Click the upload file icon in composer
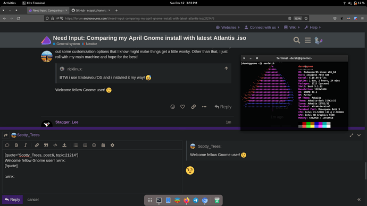 click(64, 145)
